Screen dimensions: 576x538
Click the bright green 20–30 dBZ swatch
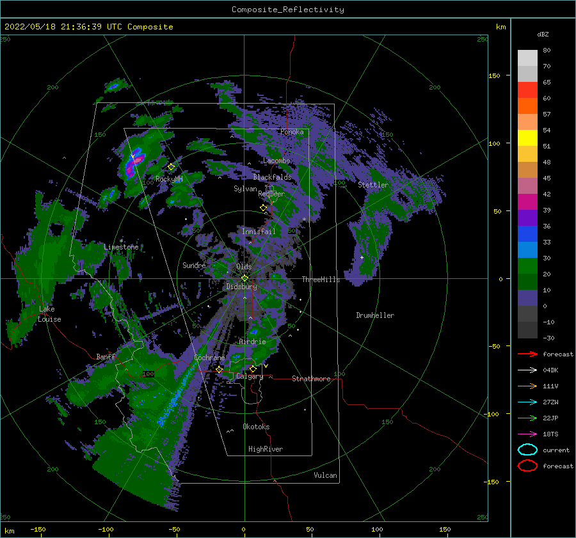point(527,266)
